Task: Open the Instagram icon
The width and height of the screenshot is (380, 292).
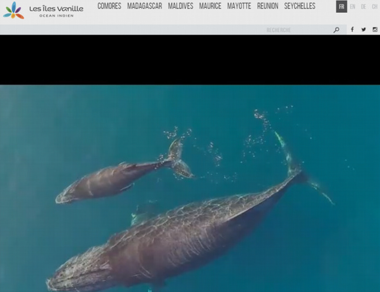Action: coord(375,30)
